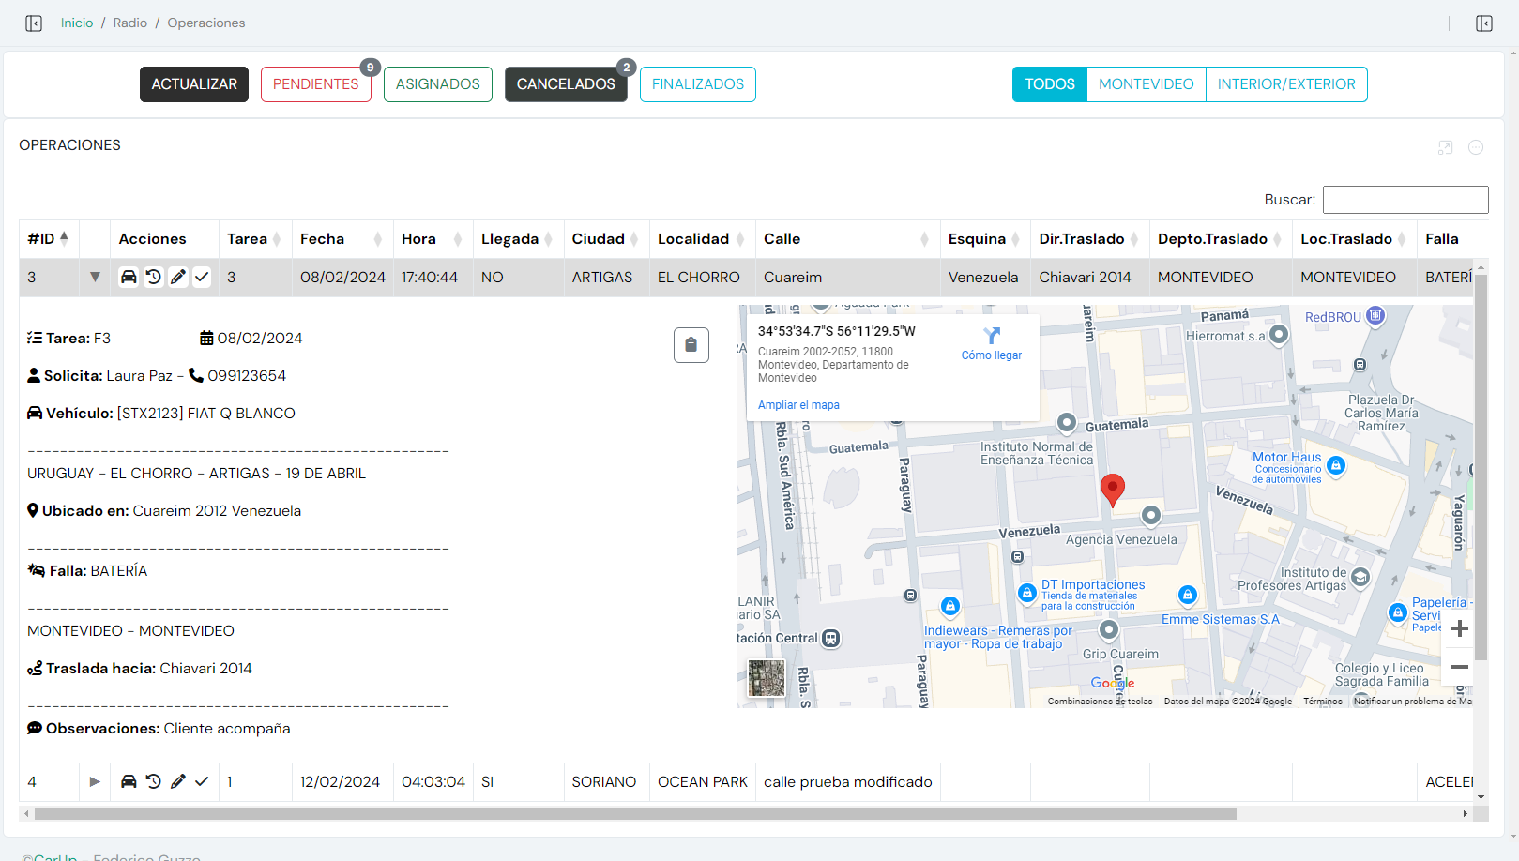Sort table by Tarea column
The height and width of the screenshot is (861, 1519).
click(255, 239)
